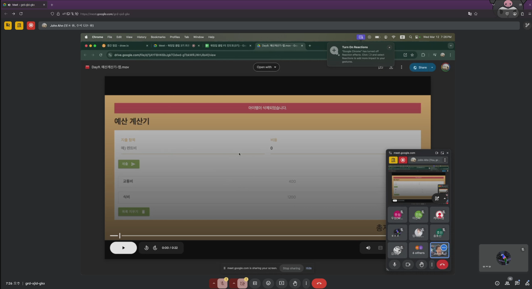
Task: Click 목록 지우기 clear list button
Action: 134,212
